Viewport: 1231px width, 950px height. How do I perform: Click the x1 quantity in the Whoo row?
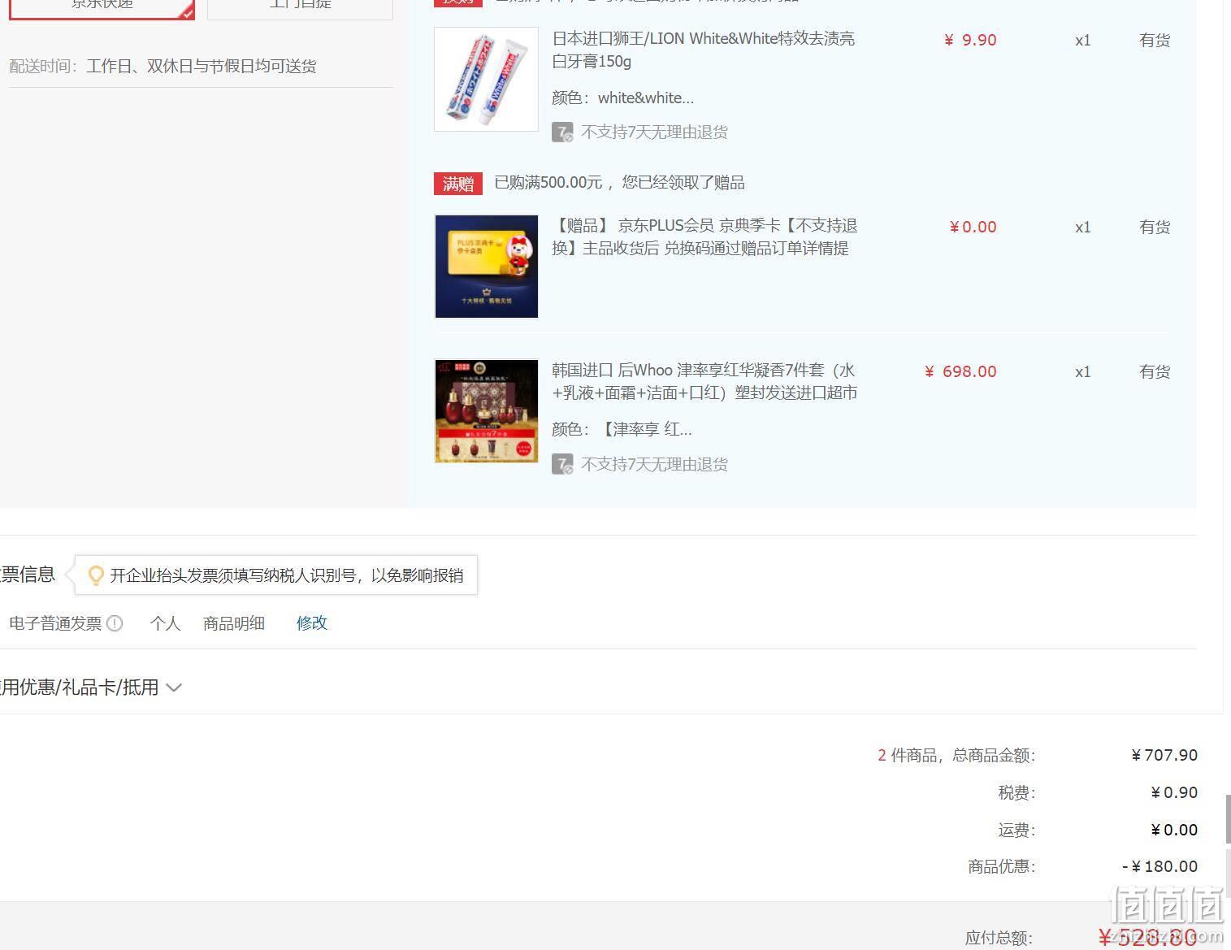coord(1083,371)
